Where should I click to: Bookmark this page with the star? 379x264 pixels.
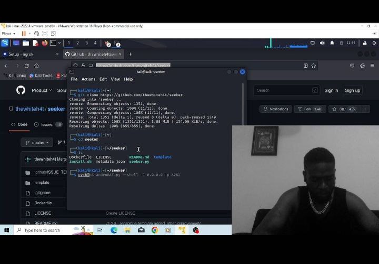(x=314, y=66)
